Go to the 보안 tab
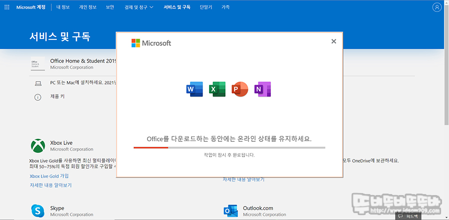This screenshot has height=220, width=449. pyautogui.click(x=110, y=7)
